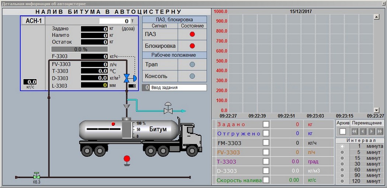Click the Задано dose value field
The height and width of the screenshot is (188, 387).
point(94,29)
